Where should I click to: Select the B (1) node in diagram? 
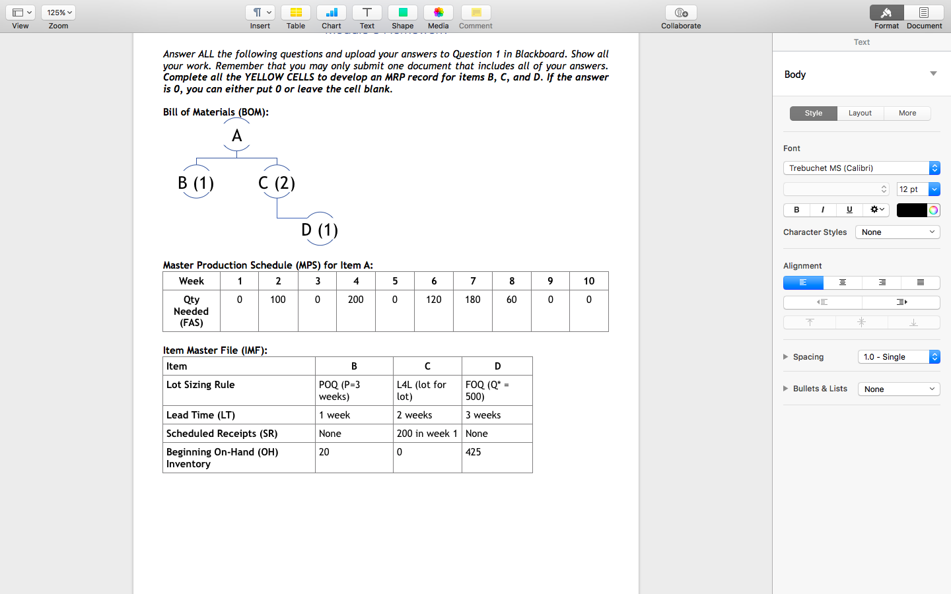click(x=196, y=183)
